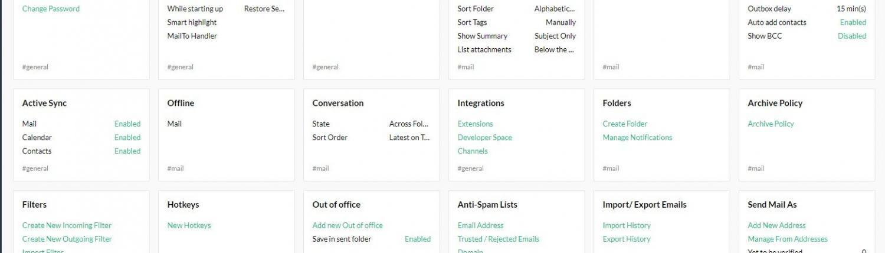Click Mail row in Offline card

tap(175, 124)
